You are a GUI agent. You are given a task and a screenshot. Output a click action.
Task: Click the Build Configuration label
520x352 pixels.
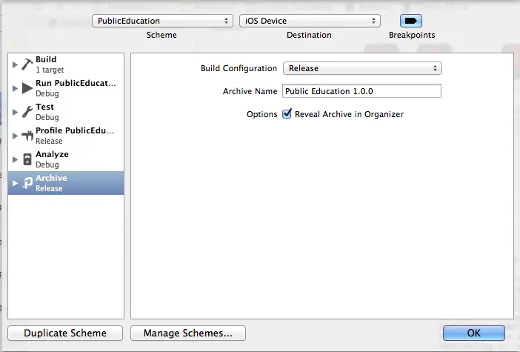239,68
